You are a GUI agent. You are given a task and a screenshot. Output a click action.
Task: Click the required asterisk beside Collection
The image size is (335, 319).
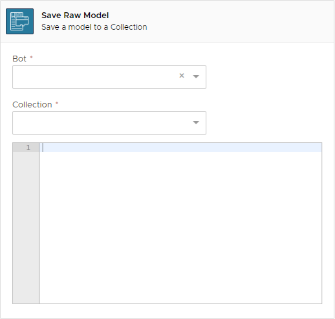pyautogui.click(x=57, y=103)
